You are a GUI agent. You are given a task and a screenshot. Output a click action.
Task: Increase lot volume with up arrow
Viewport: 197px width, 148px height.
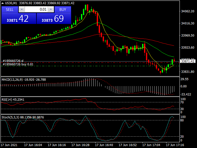click(x=51, y=9)
